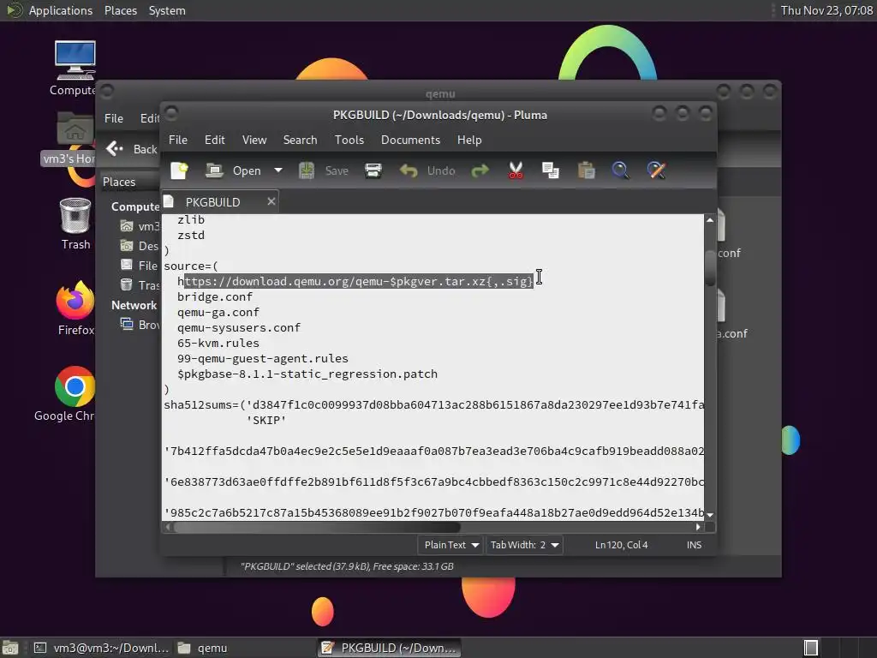Click the Copy icon in Pluma toolbar

(551, 170)
